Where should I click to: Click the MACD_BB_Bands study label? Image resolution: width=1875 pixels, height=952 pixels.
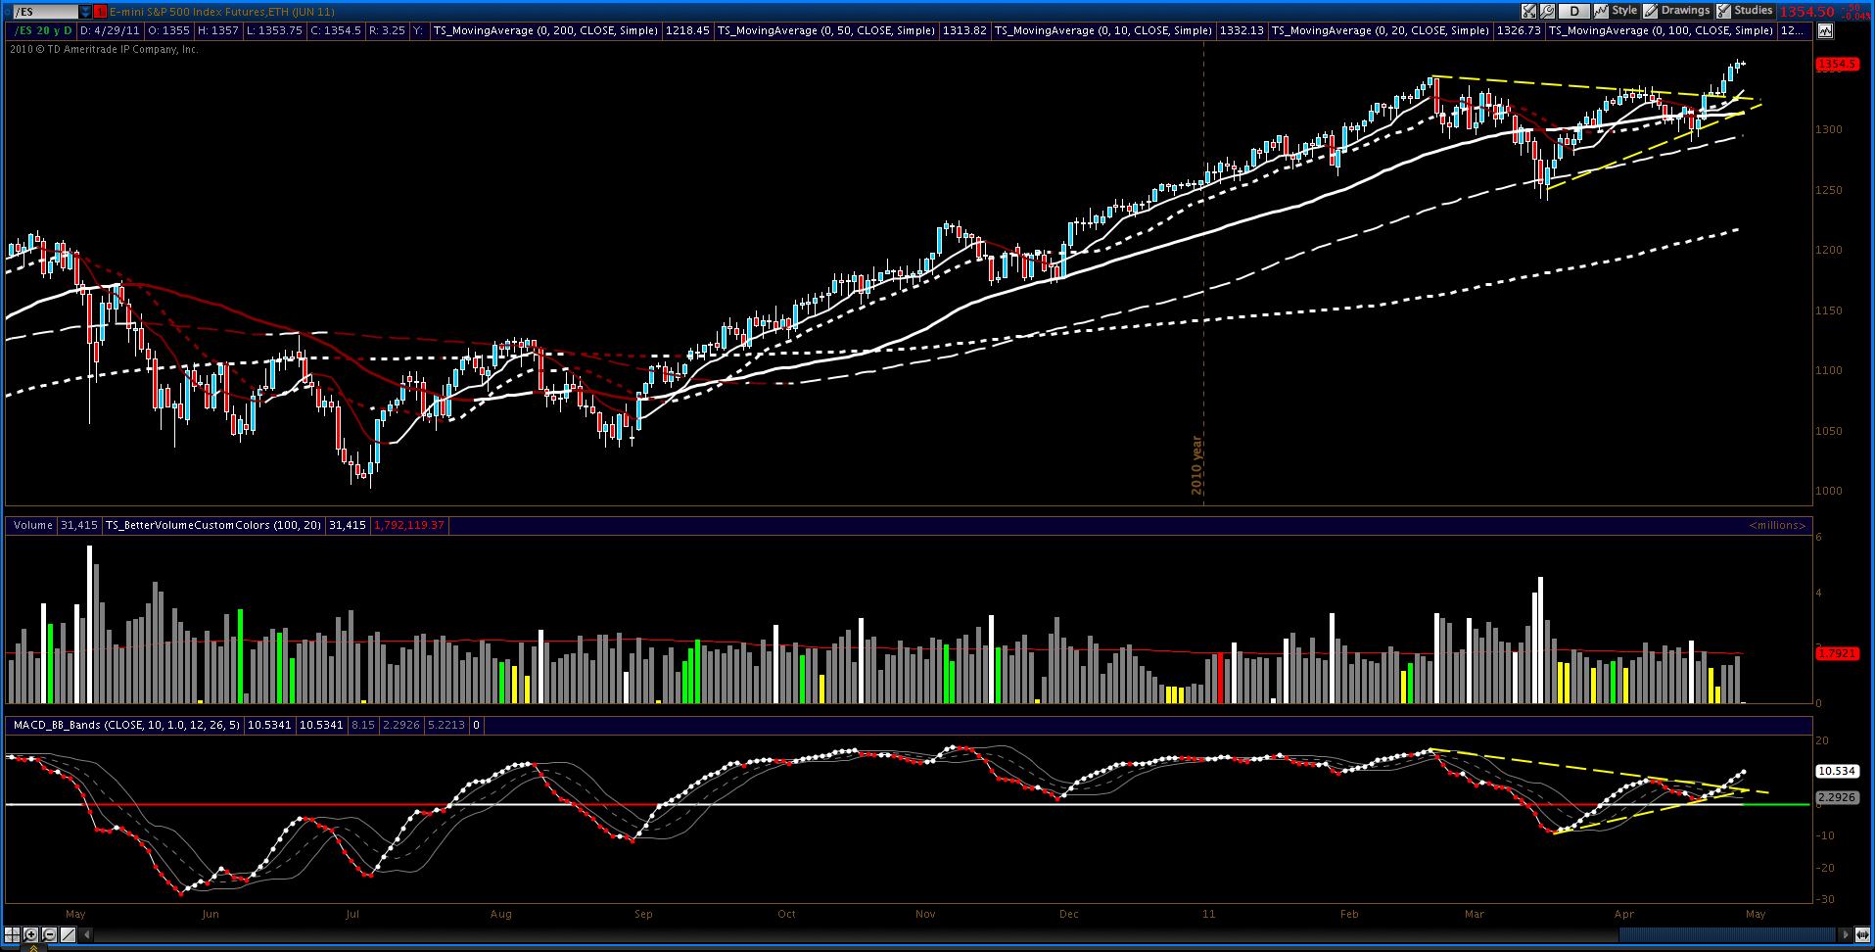pyautogui.click(x=127, y=726)
